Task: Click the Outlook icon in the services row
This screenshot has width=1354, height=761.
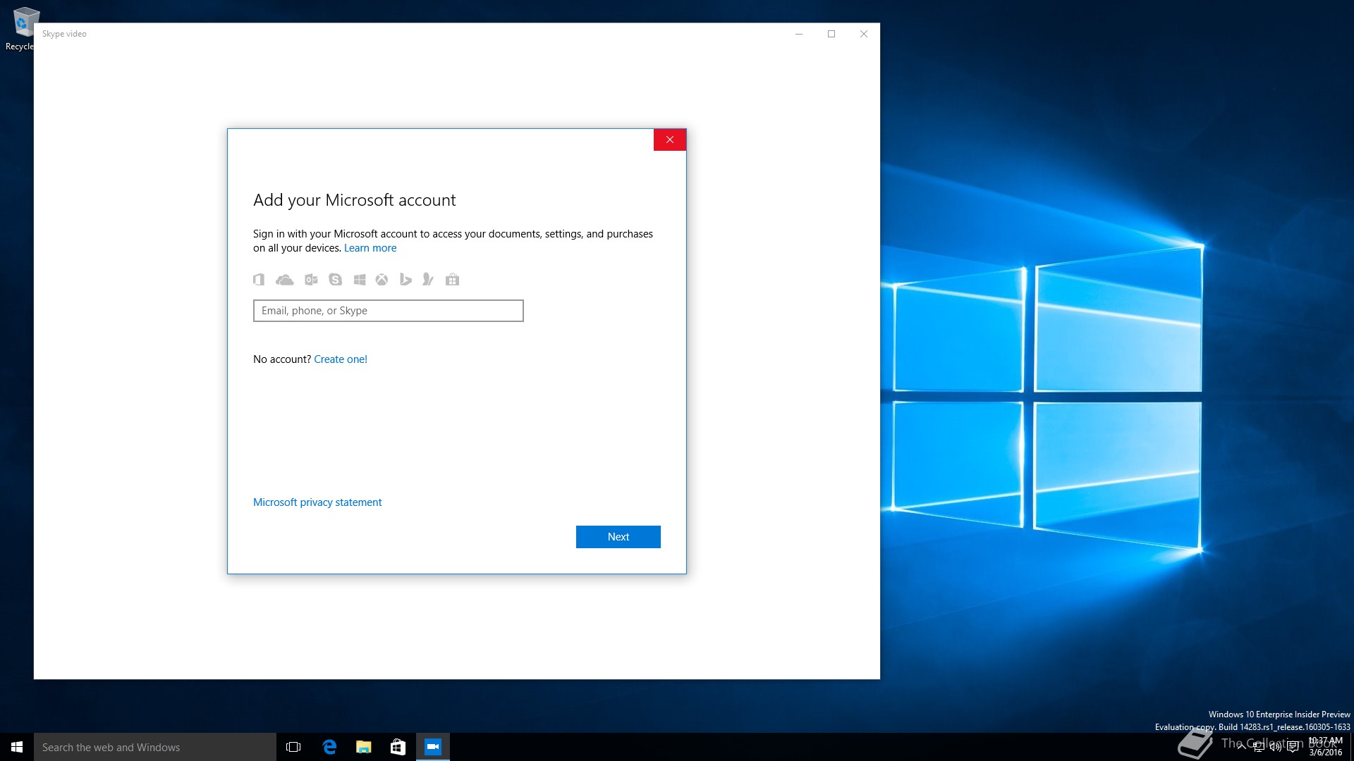Action: (311, 280)
